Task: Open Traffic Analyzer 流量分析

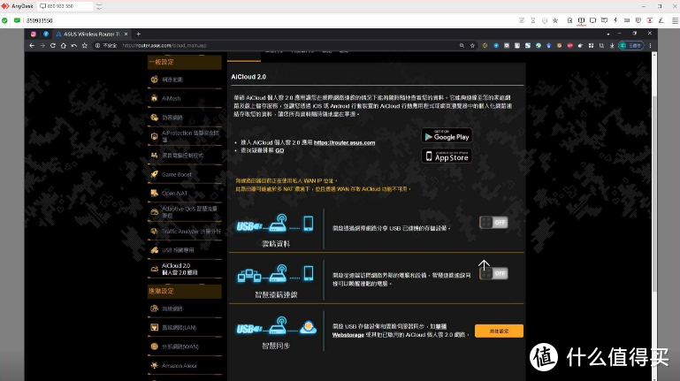Action: [x=184, y=232]
